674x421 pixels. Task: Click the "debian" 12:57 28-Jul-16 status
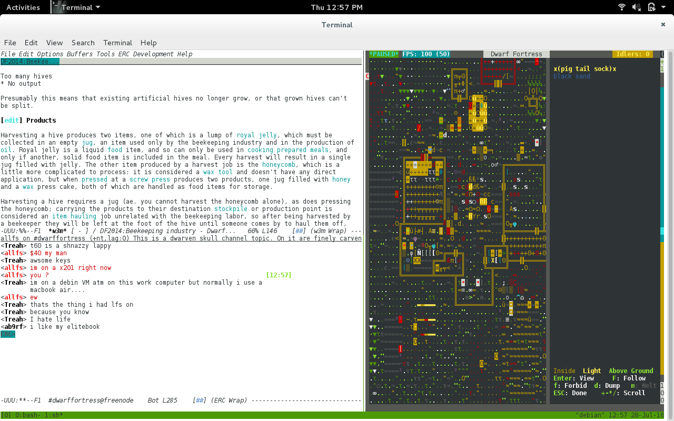pos(620,415)
